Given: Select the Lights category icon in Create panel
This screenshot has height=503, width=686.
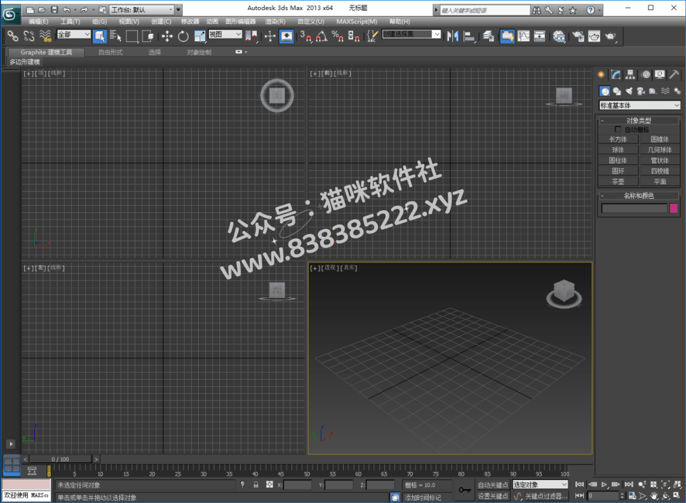Looking at the screenshot, I should [629, 91].
